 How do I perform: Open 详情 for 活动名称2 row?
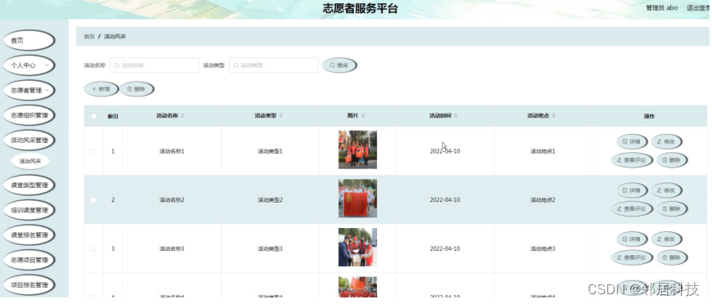pos(632,190)
